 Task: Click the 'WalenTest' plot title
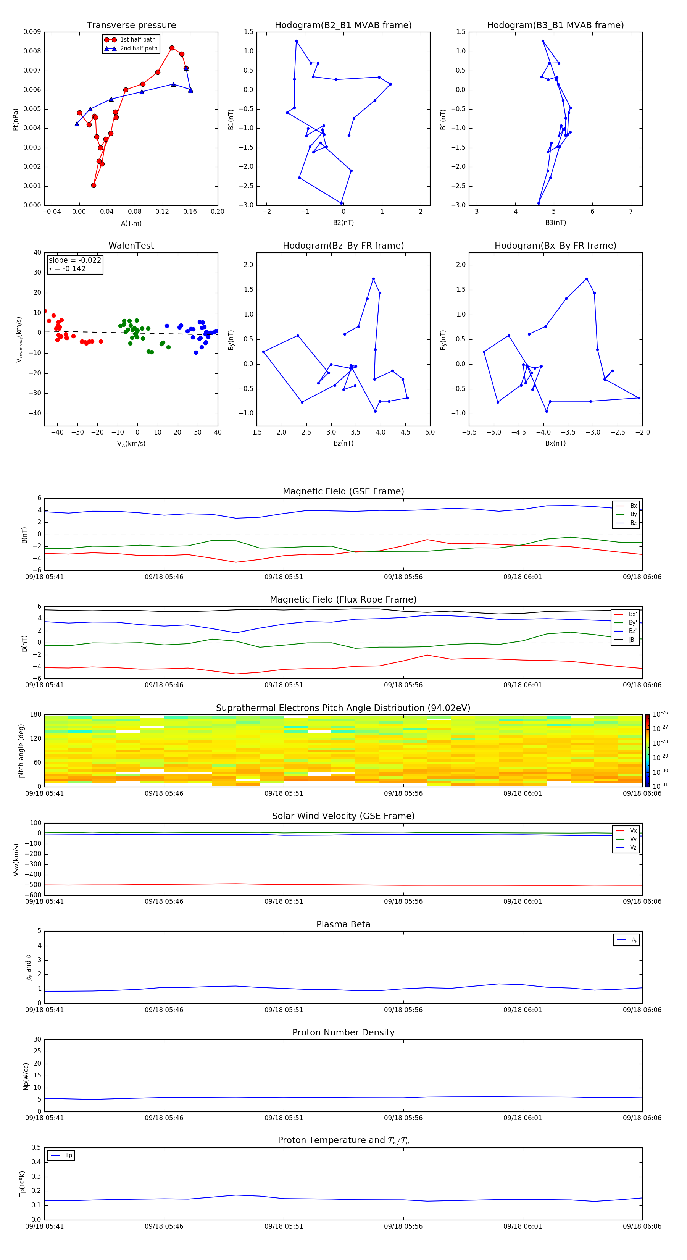131,246
